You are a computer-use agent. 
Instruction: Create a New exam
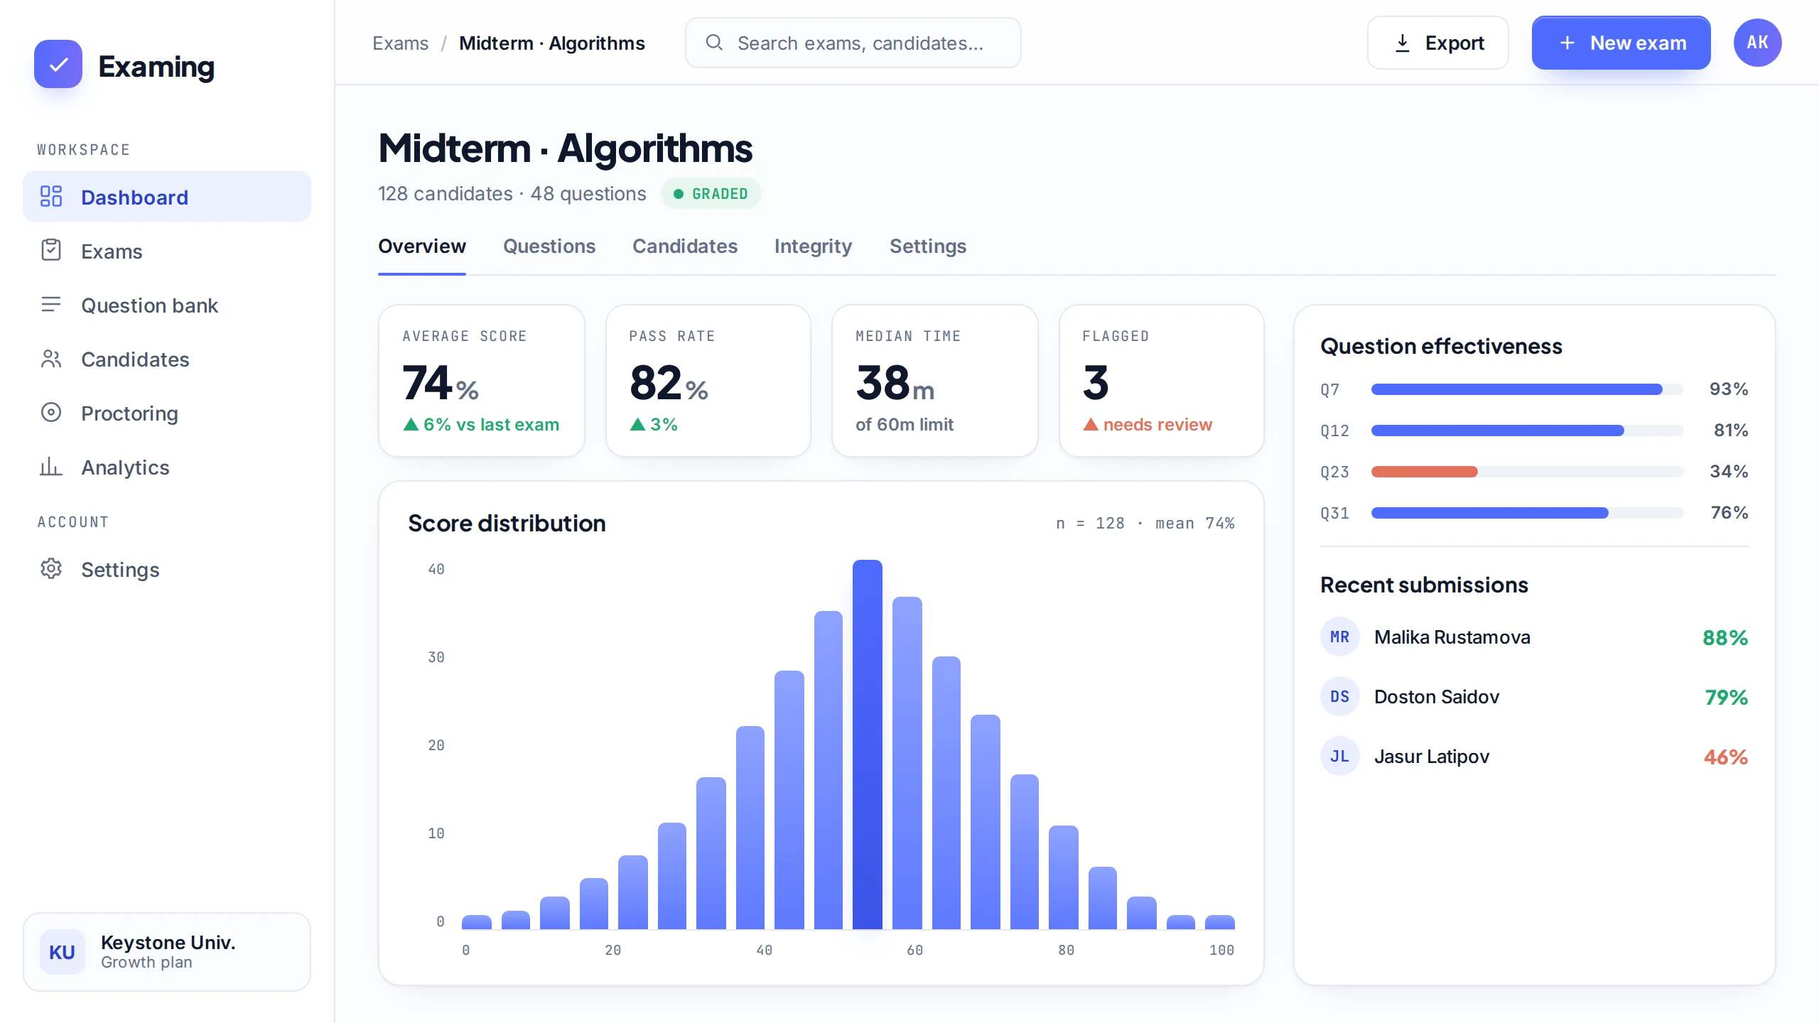[1621, 43]
